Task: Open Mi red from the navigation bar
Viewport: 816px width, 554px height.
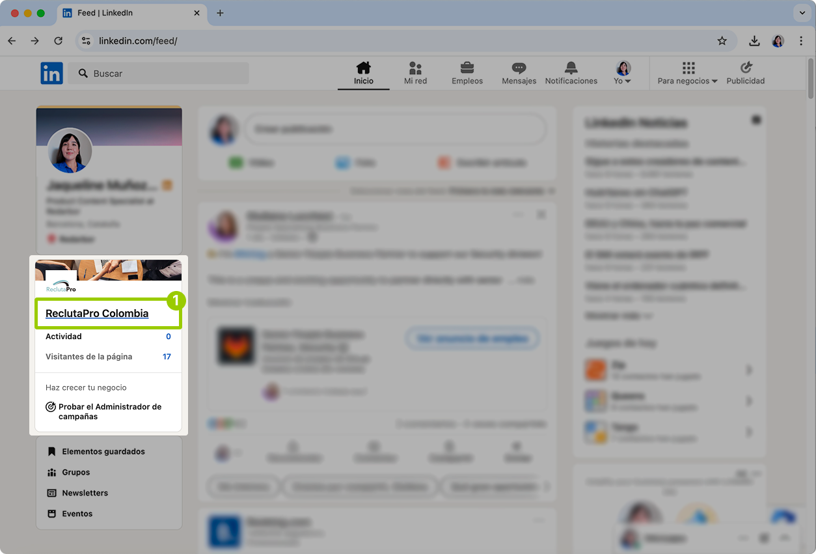Action: 415,72
